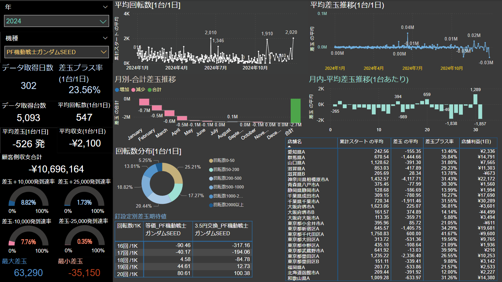Screen dimensions: 502x282
Task: Sort table by 差玉プラス率 column header
Action: pyautogui.click(x=439, y=142)
